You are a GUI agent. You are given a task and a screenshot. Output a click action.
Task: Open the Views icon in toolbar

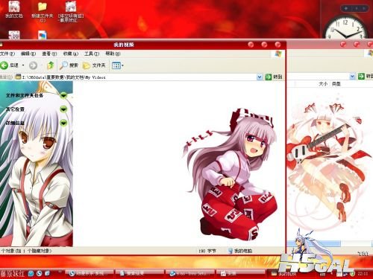pos(116,65)
